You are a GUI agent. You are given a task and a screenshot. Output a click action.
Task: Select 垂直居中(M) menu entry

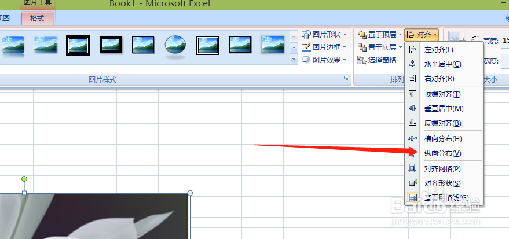tap(444, 109)
